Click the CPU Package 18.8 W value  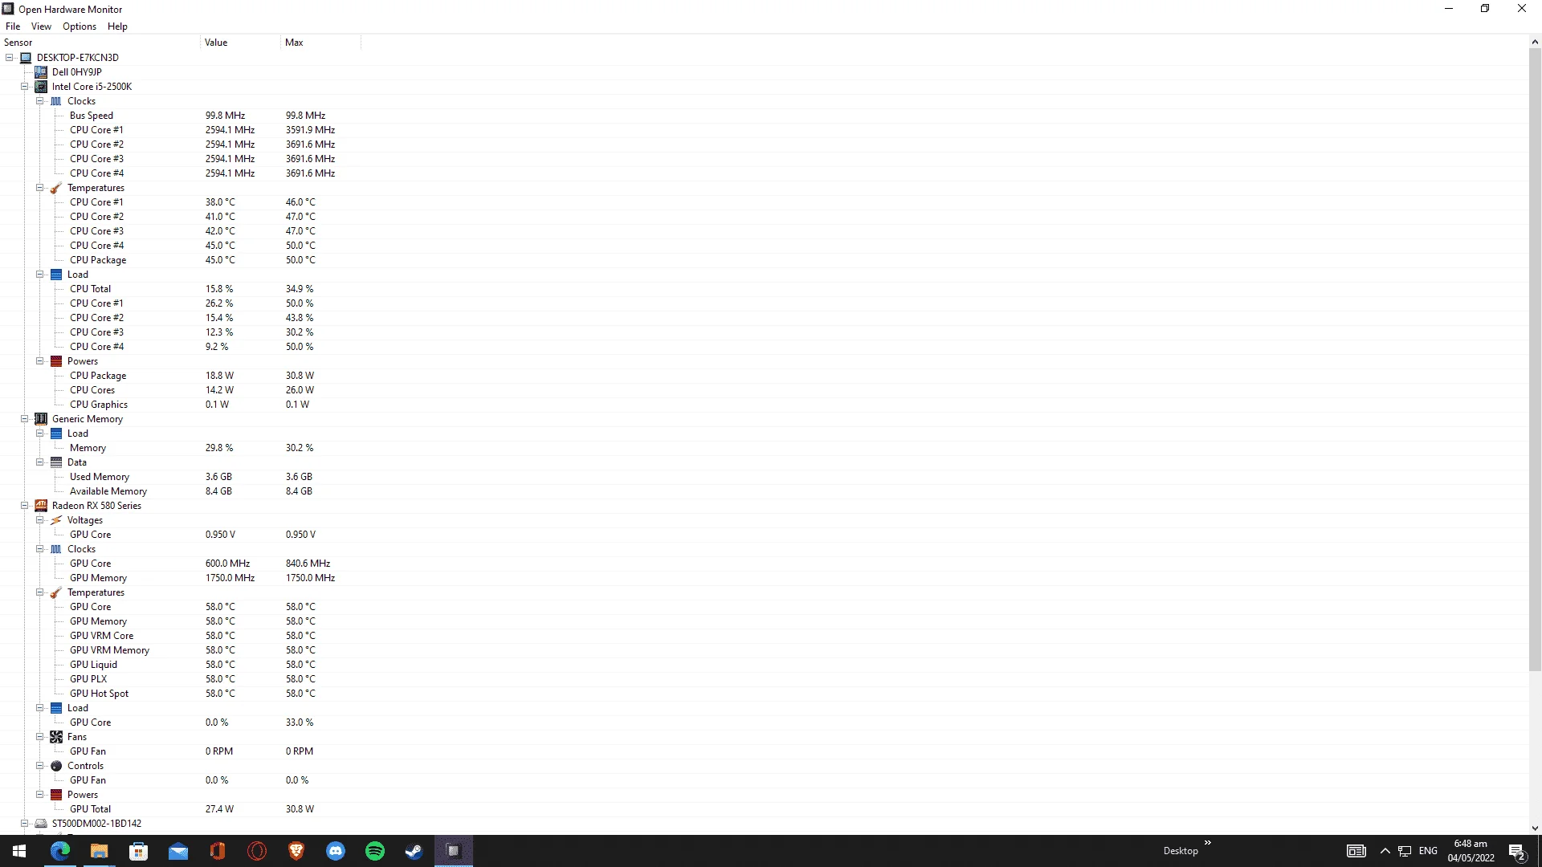[219, 376]
